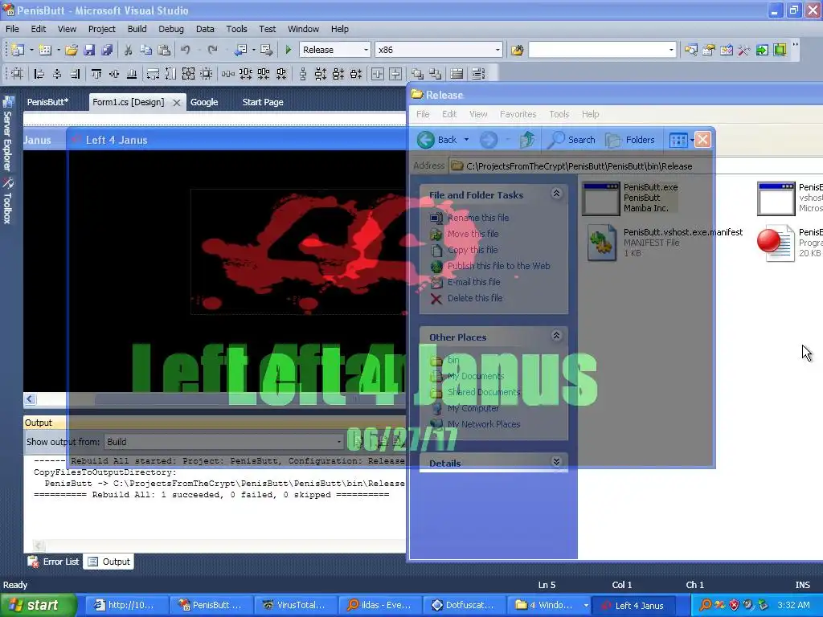
Task: Switch to the Google document tab
Action: pyautogui.click(x=204, y=102)
